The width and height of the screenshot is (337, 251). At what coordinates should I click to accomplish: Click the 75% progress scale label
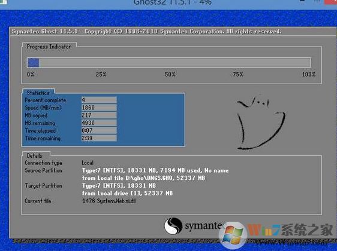click(238, 74)
